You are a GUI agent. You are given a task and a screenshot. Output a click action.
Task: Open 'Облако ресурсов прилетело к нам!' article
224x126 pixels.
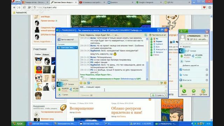coord(127,110)
